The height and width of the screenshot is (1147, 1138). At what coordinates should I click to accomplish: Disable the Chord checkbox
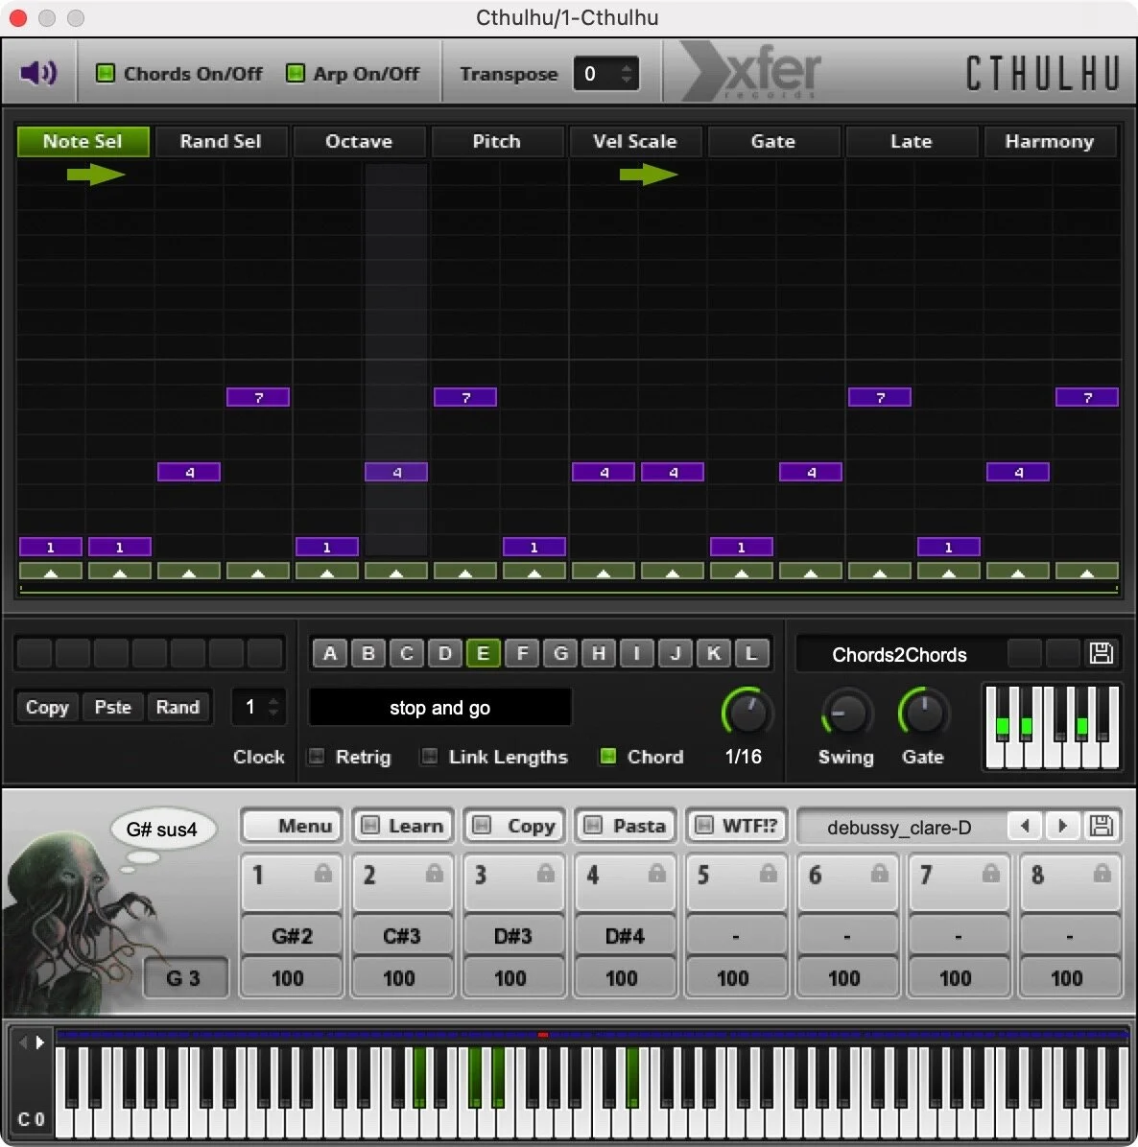pos(607,757)
